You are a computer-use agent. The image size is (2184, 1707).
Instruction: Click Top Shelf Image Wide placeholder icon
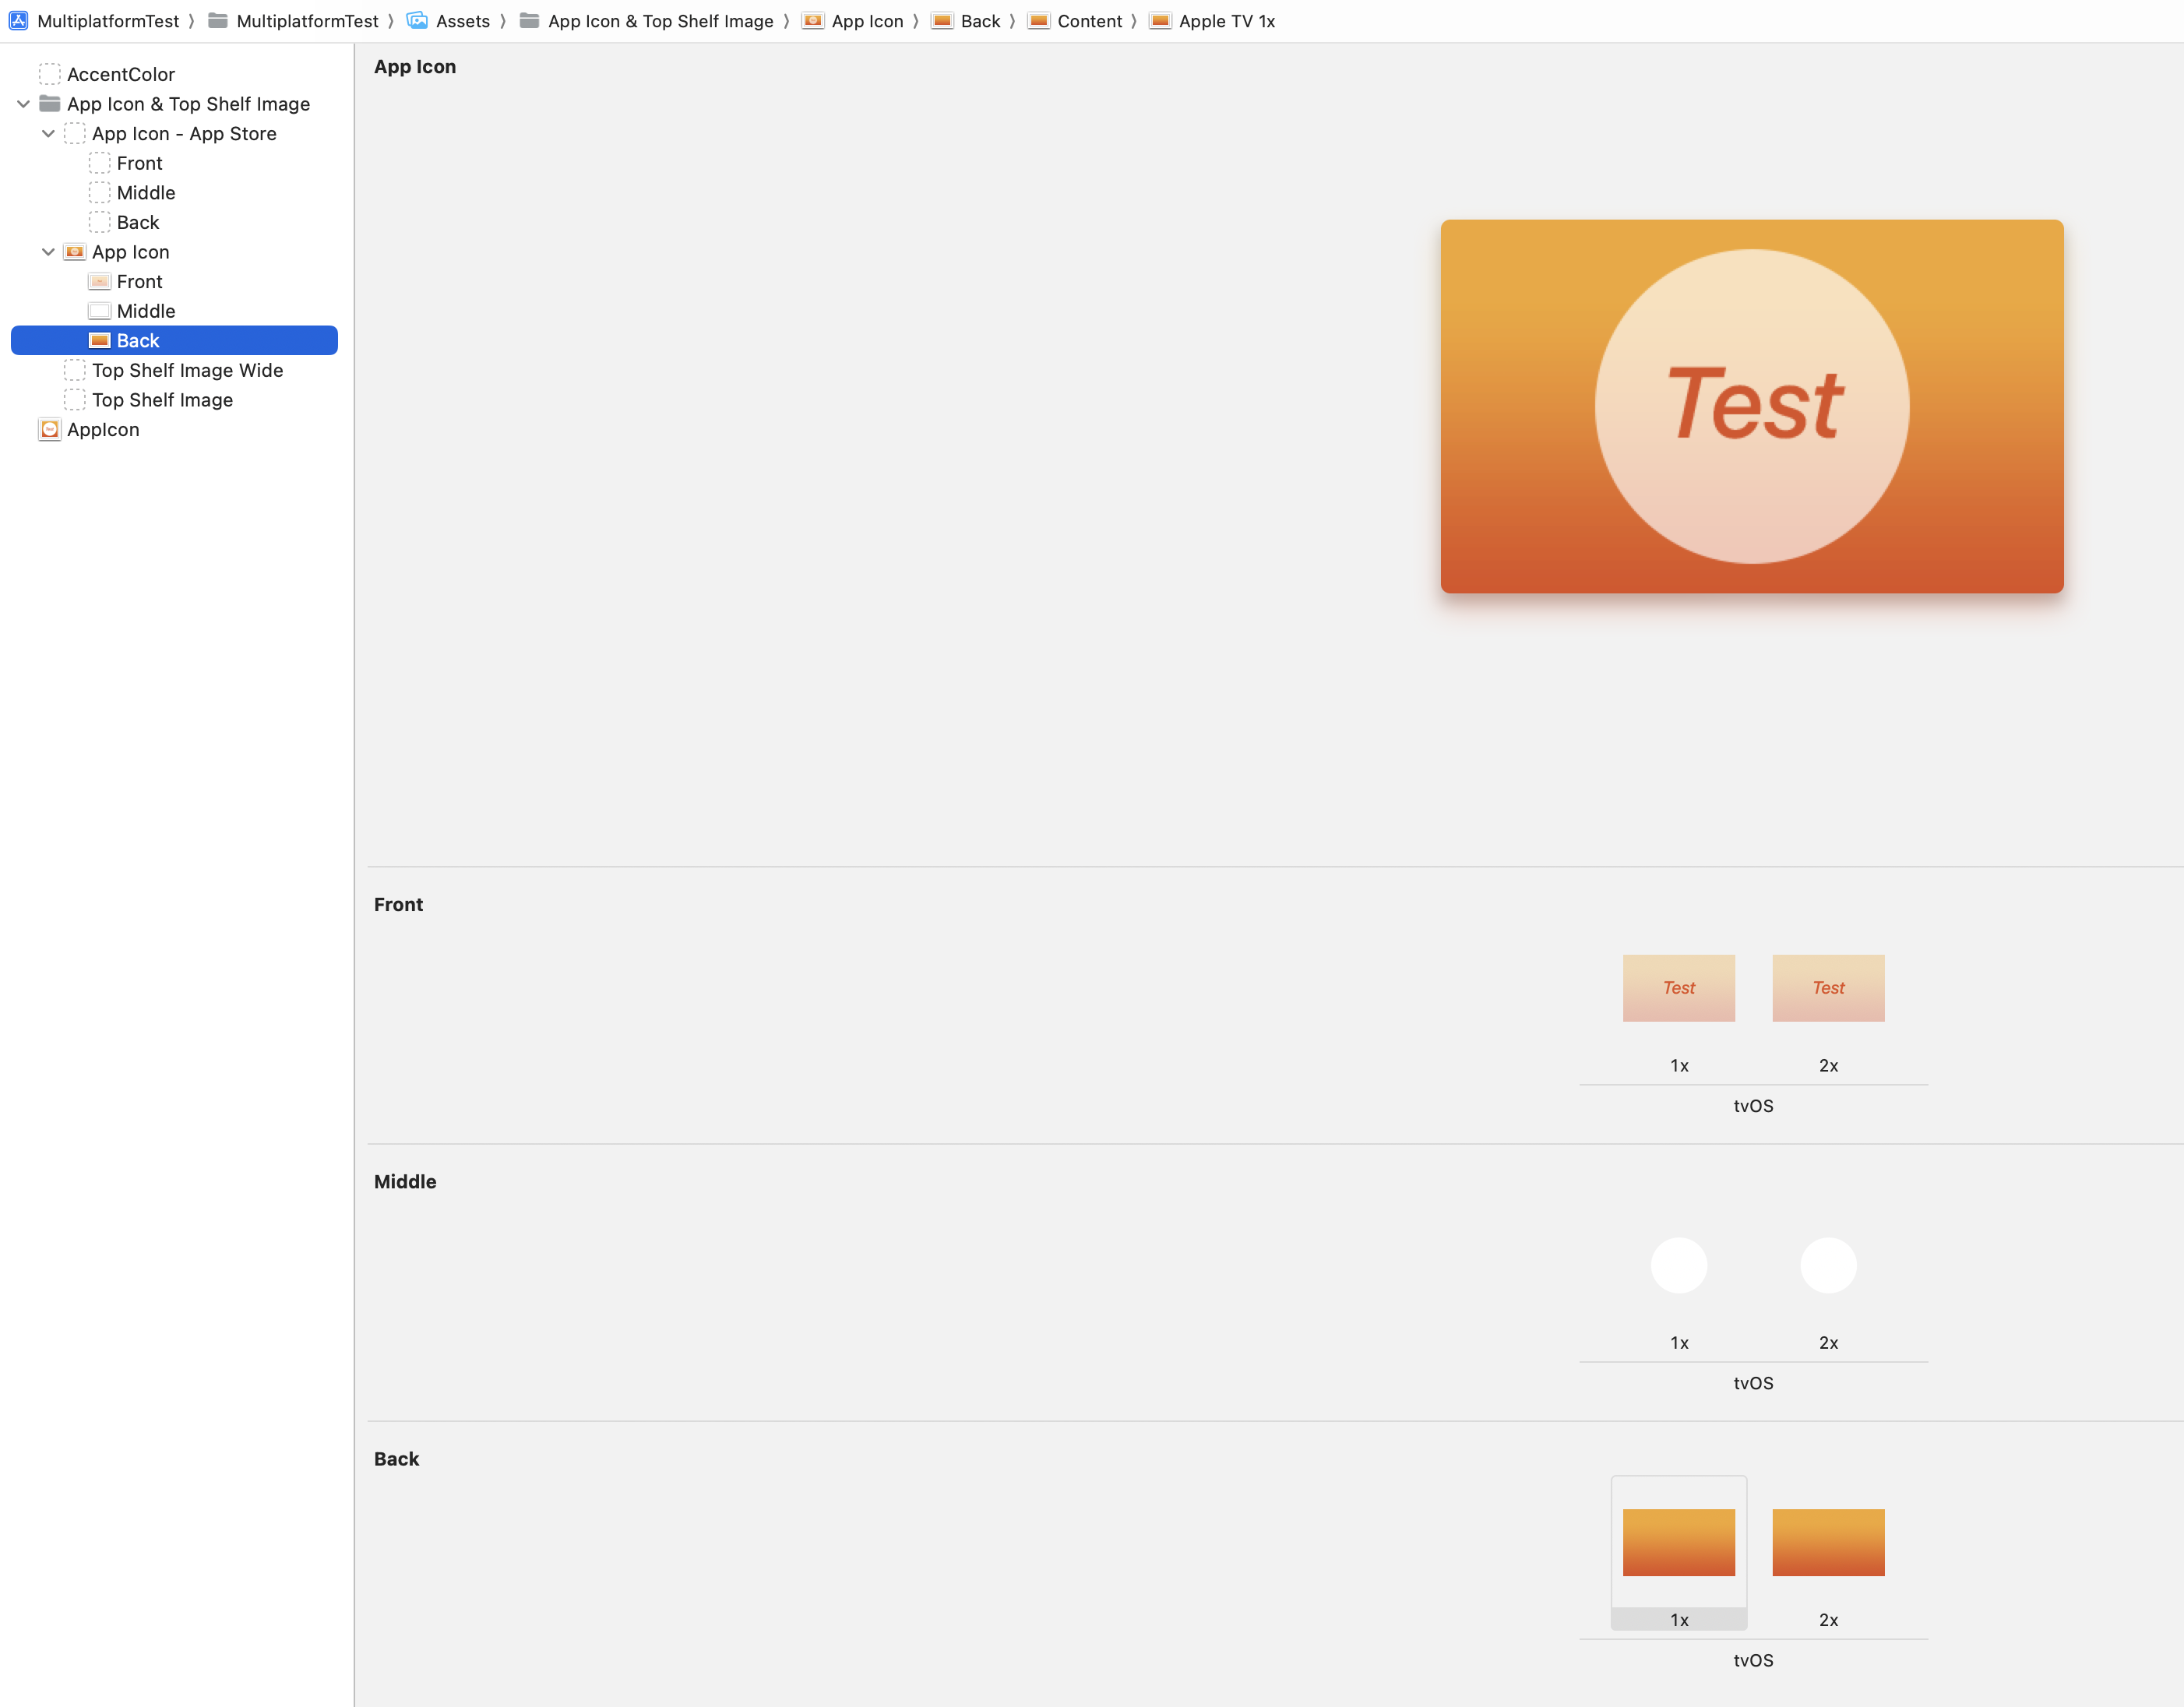pos(75,370)
